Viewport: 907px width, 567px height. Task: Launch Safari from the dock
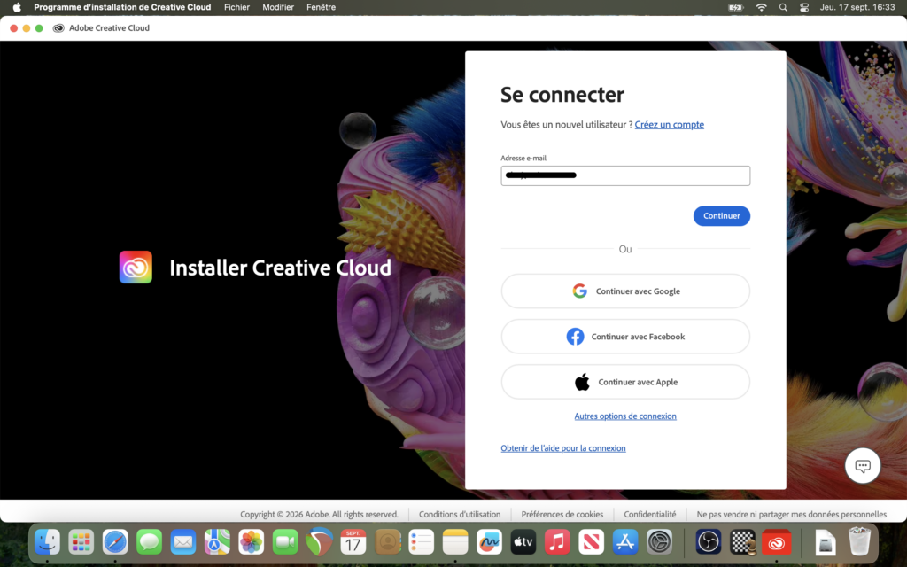click(x=115, y=542)
